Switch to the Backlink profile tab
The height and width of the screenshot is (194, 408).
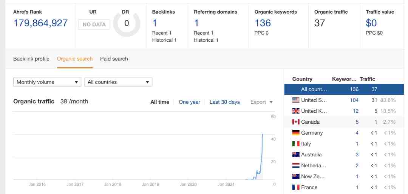click(31, 59)
